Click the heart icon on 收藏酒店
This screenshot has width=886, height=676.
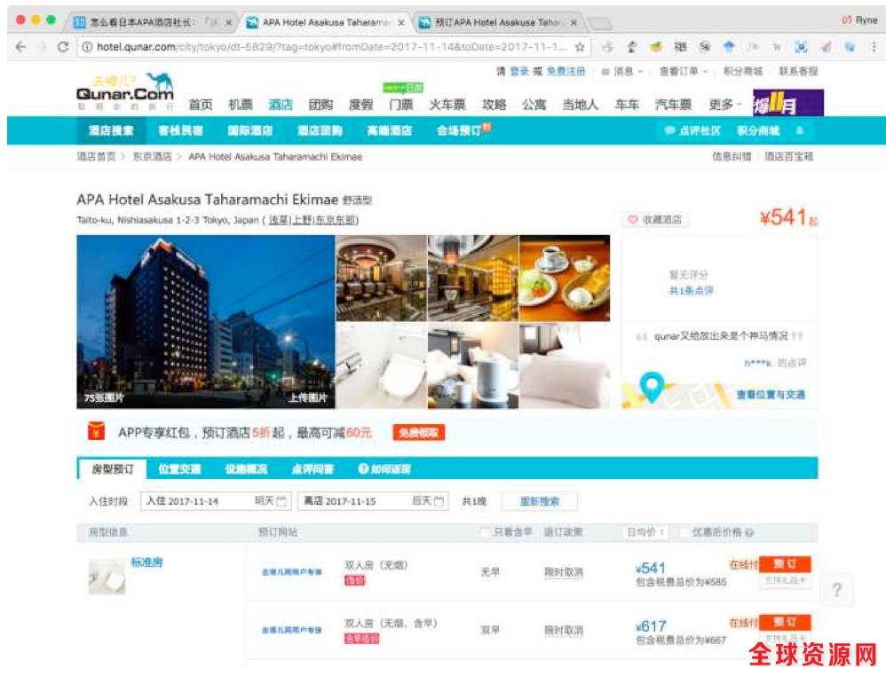633,220
